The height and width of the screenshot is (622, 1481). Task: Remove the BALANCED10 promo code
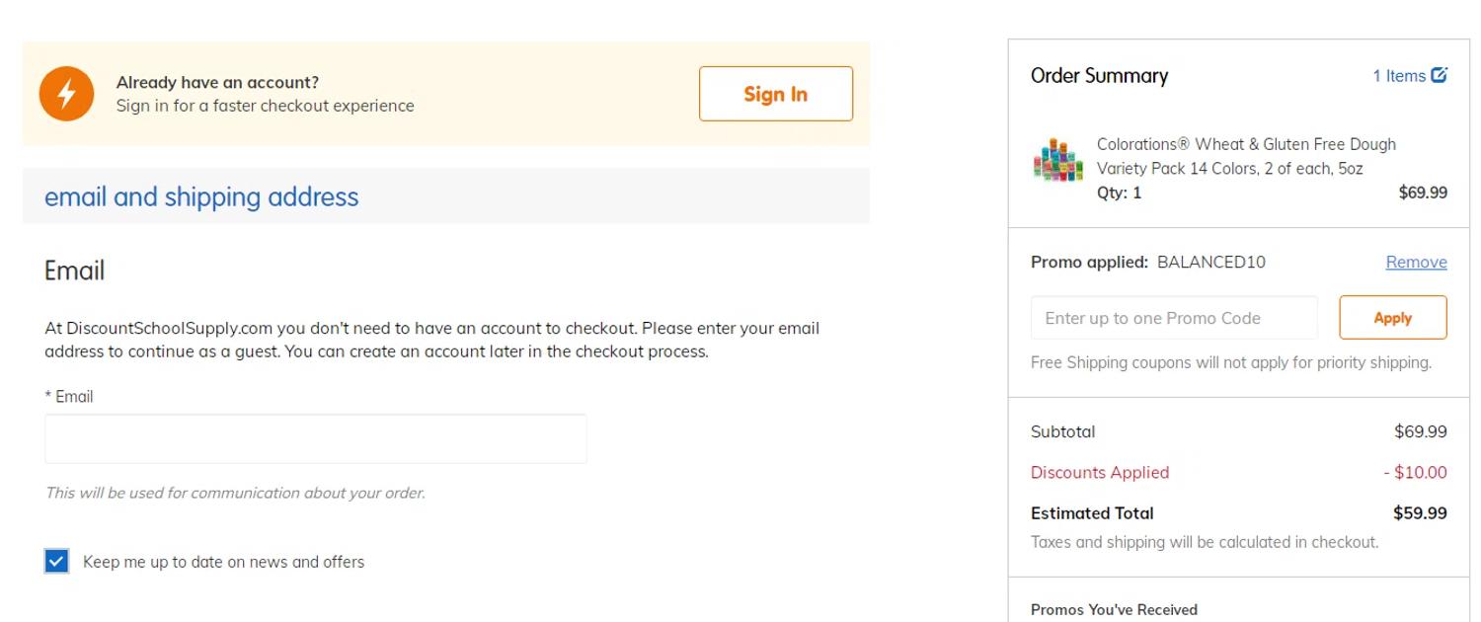click(x=1416, y=262)
